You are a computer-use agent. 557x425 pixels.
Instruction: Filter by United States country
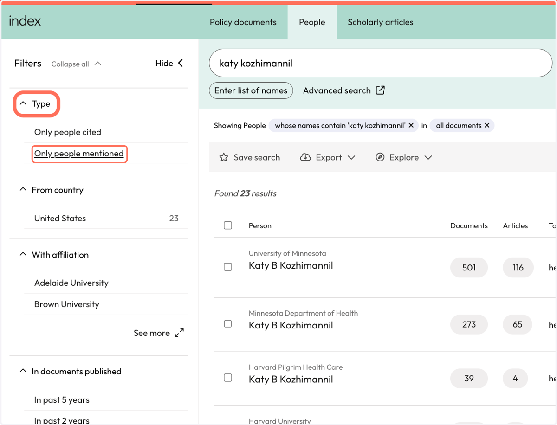[60, 218]
